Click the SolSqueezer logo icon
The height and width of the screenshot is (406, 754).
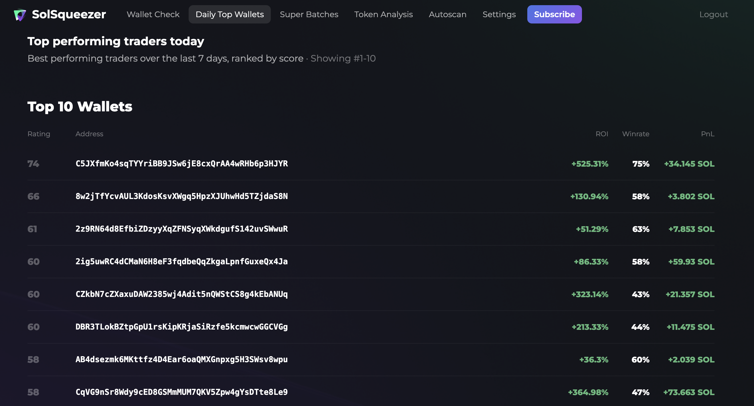20,14
